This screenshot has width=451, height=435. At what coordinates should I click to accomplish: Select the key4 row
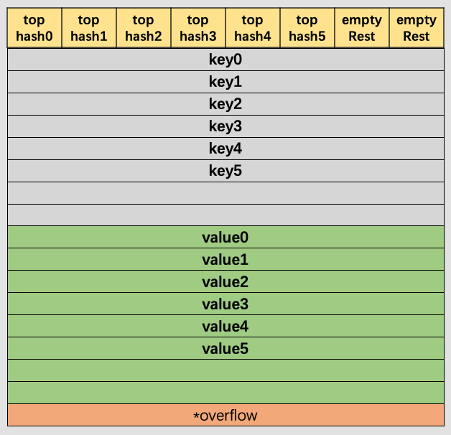225,149
